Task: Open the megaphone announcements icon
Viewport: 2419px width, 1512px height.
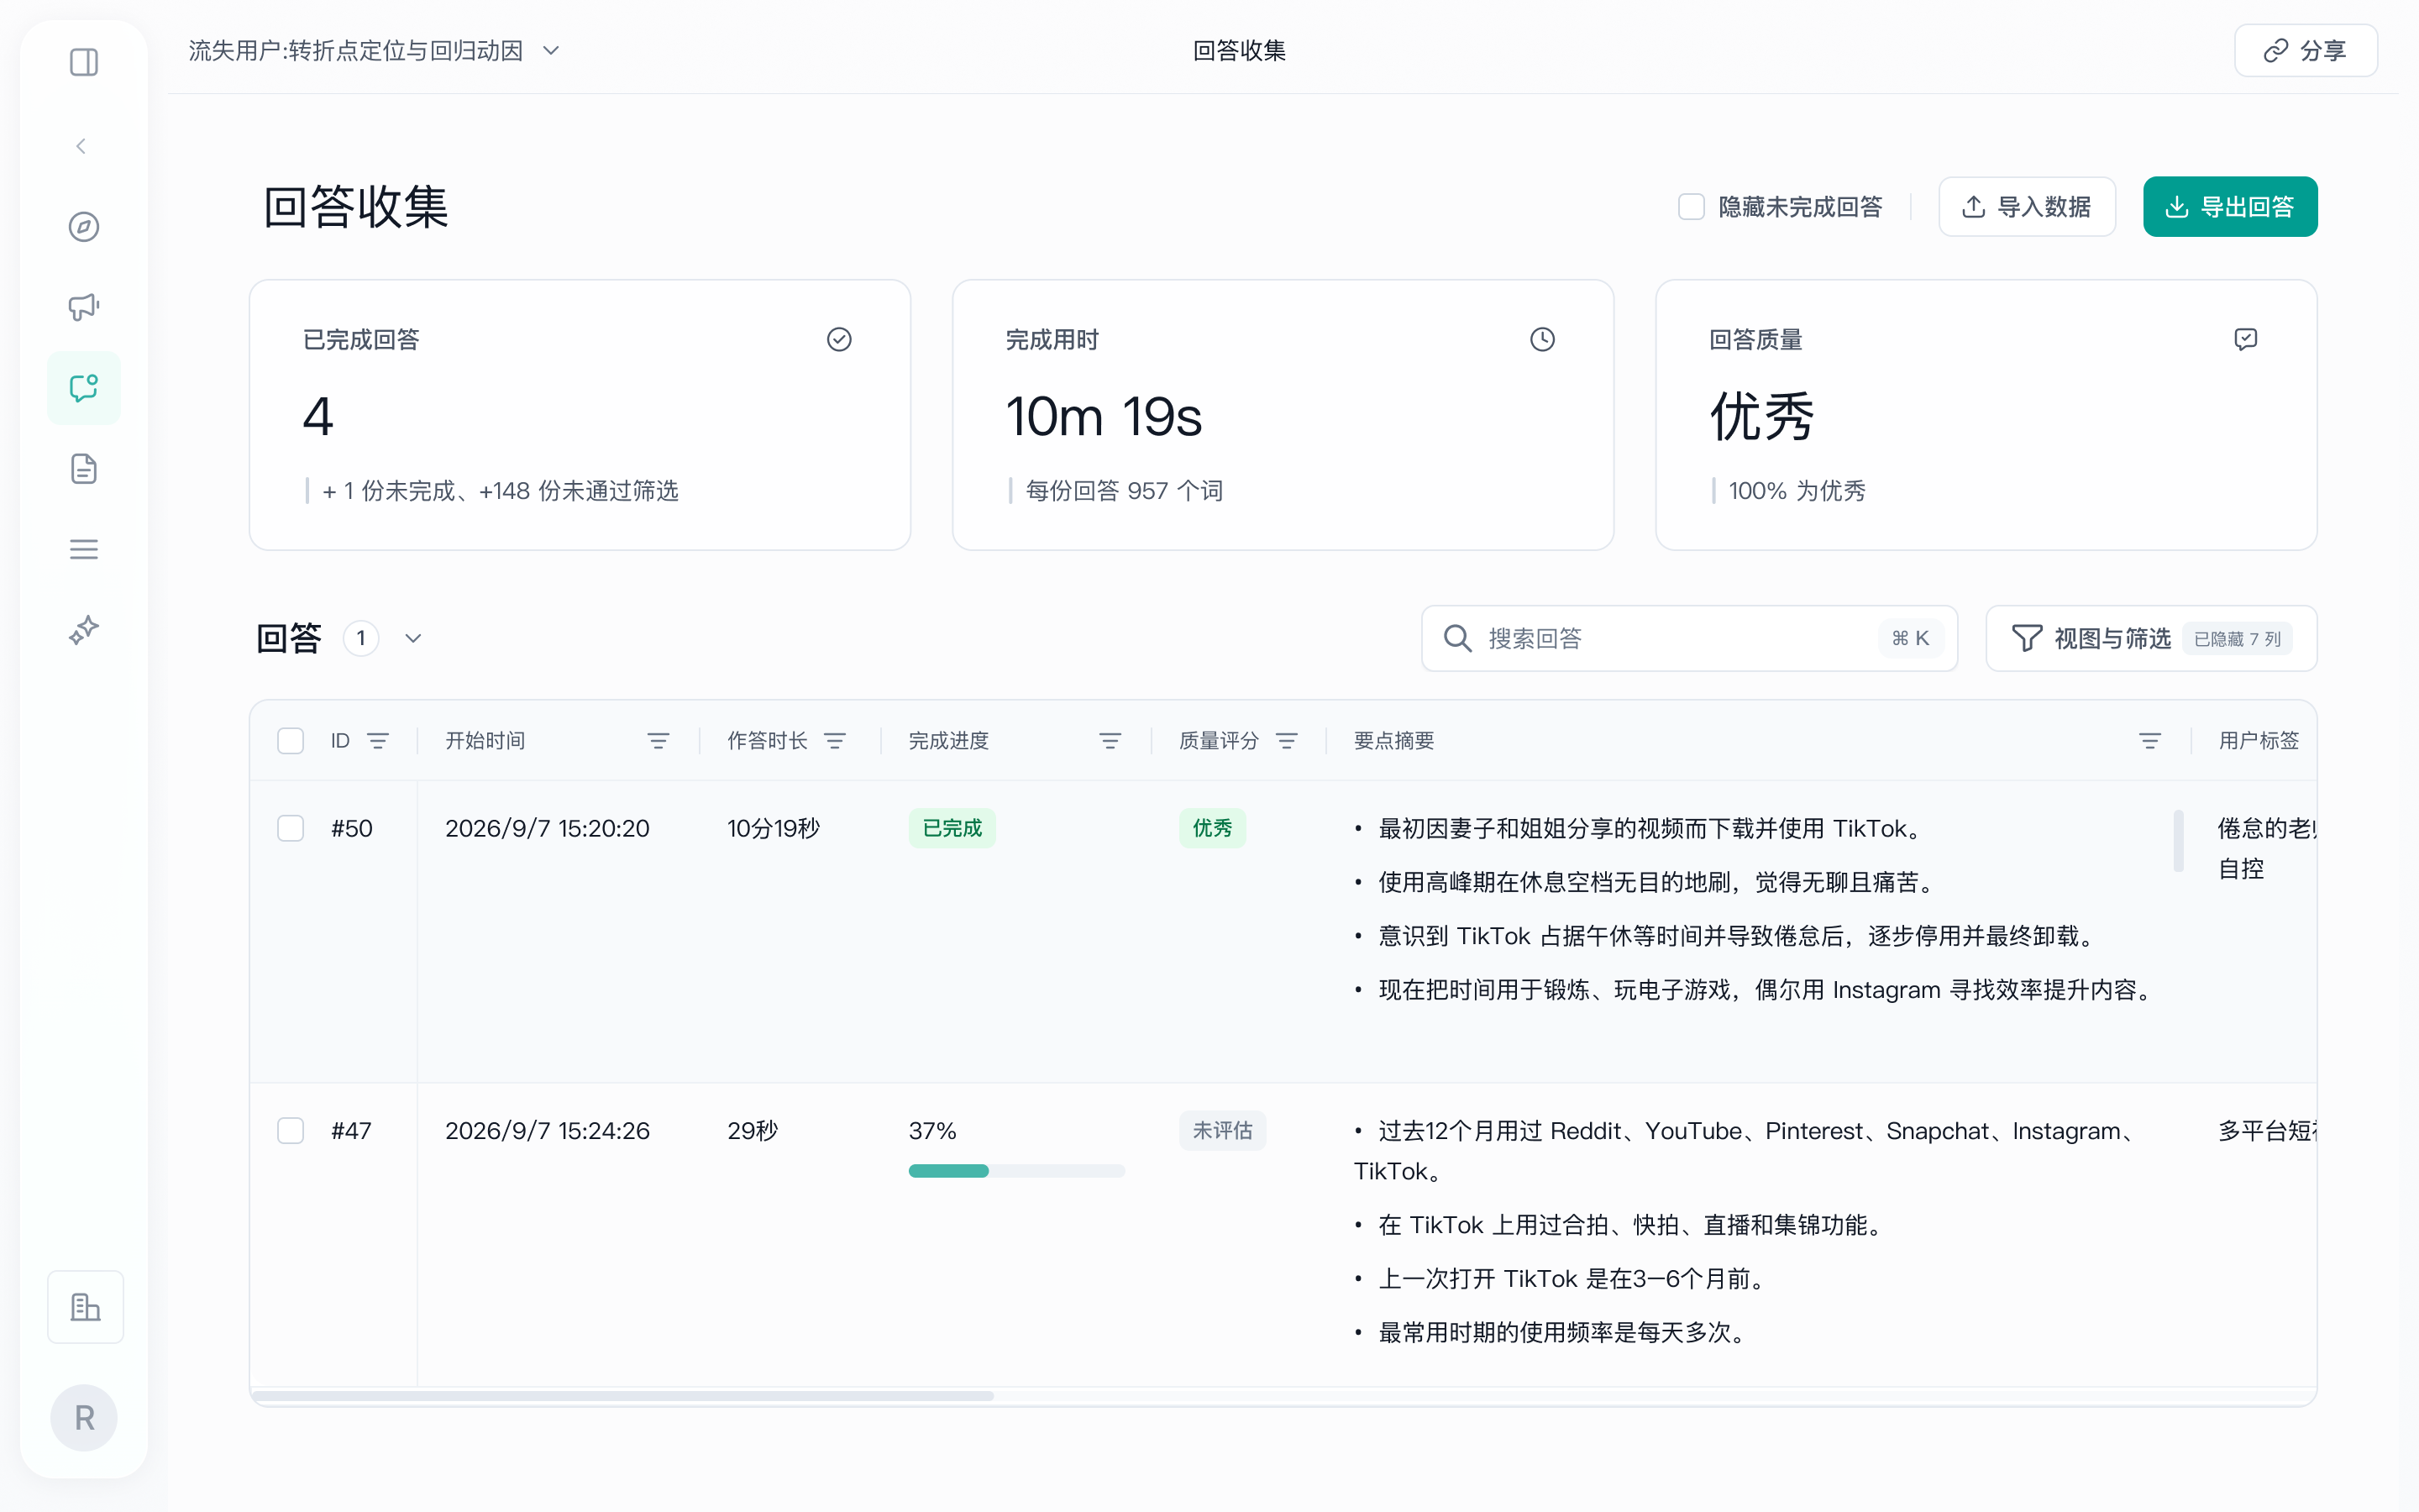Action: [x=84, y=307]
